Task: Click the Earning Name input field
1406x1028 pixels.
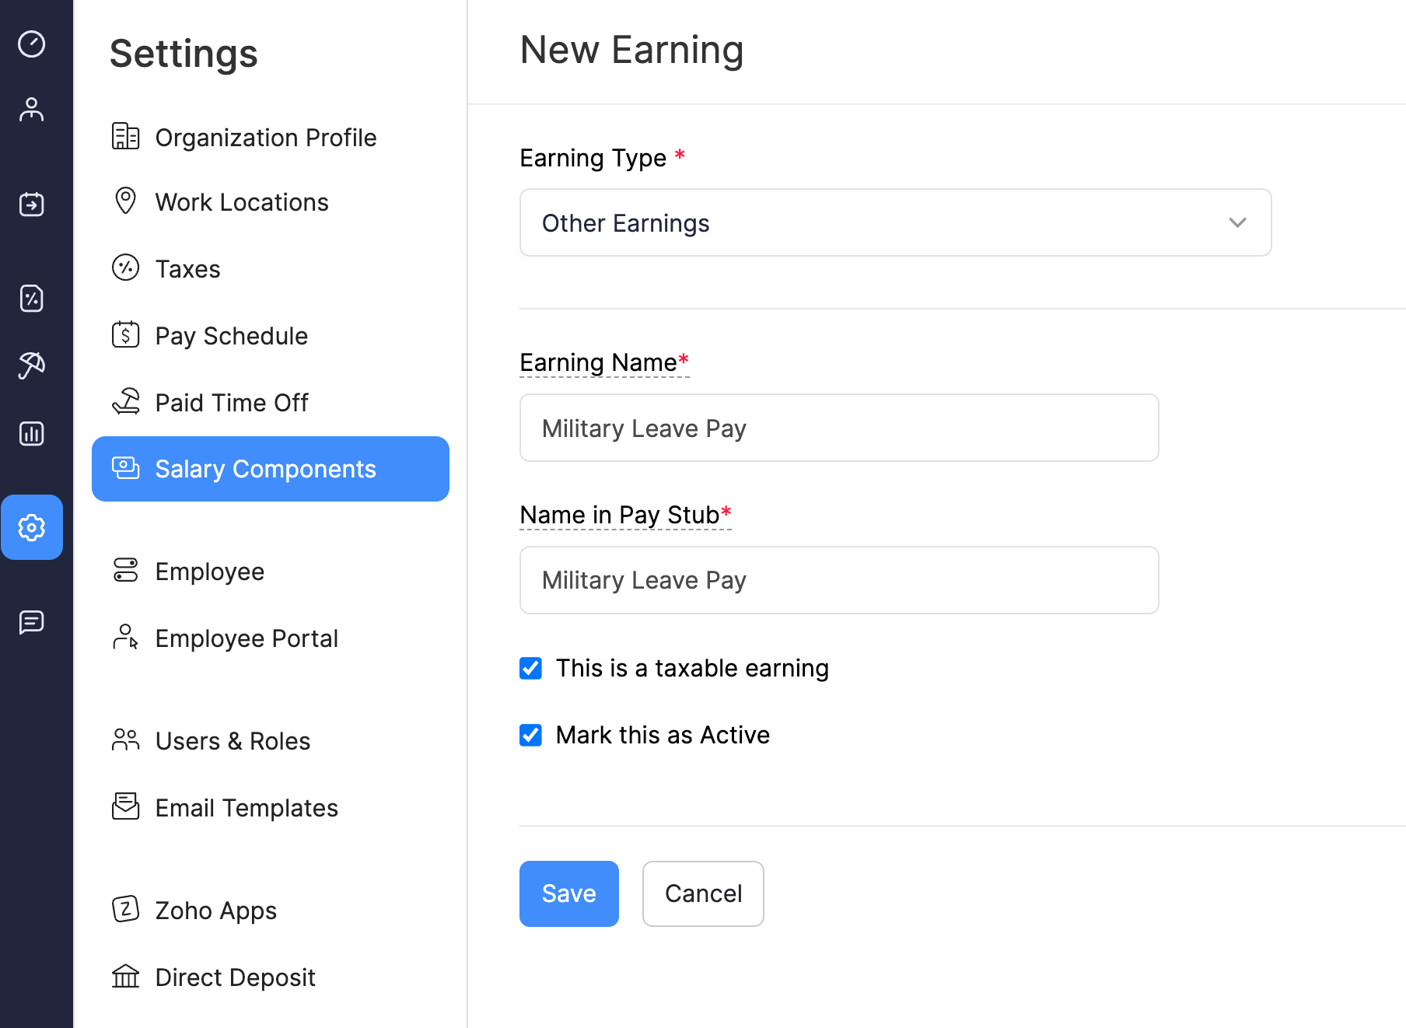Action: coord(838,428)
